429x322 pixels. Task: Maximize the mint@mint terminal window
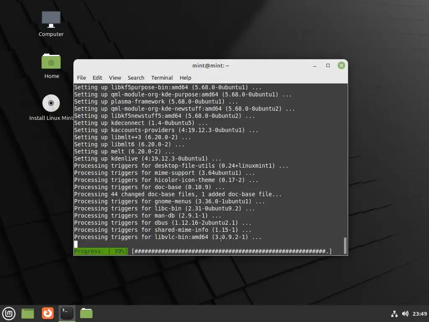pos(328,65)
